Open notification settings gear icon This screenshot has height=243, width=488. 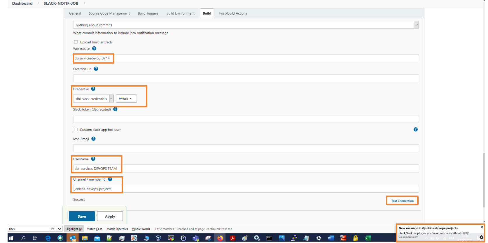click(481, 237)
